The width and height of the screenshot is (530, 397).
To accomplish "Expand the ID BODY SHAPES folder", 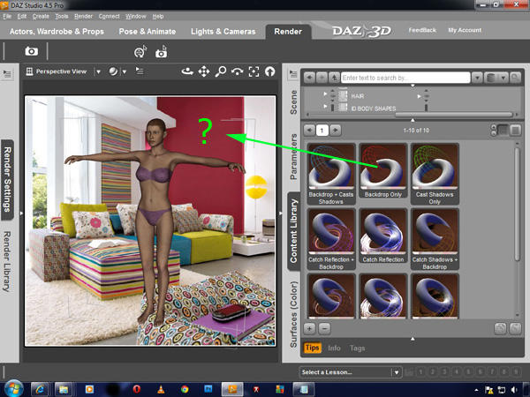I will click(325, 107).
